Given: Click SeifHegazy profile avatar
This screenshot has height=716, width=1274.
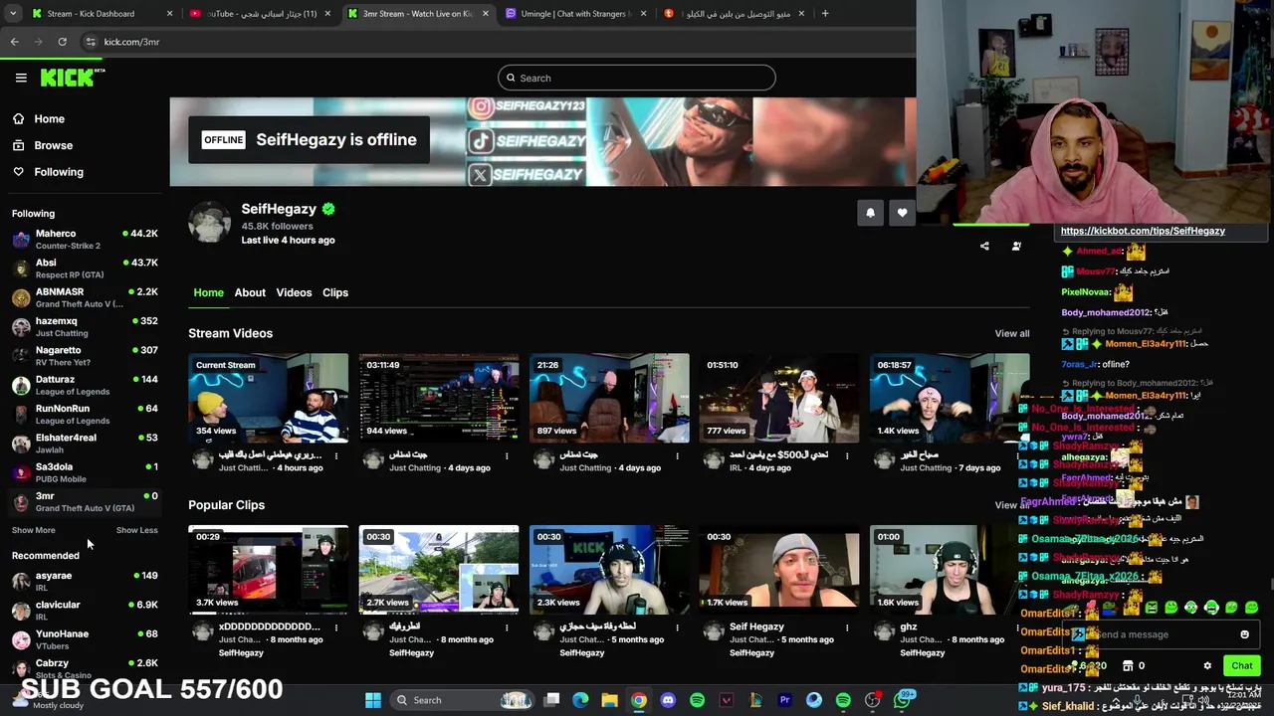Looking at the screenshot, I should (210, 222).
